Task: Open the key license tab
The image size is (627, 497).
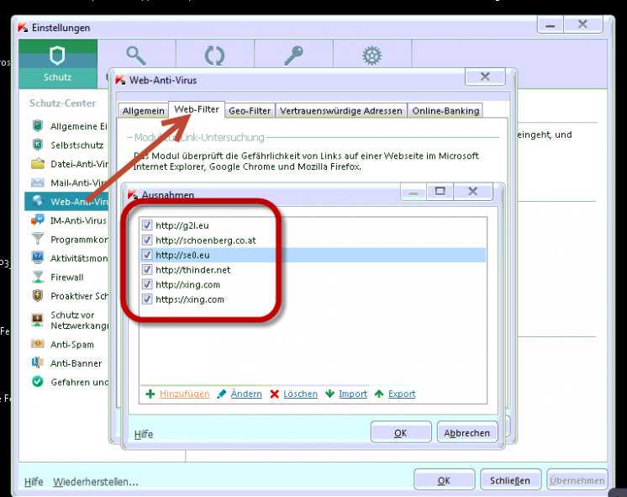Action: coord(293,56)
